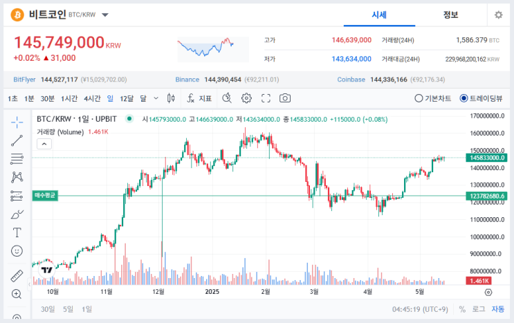Select the 4시간 interval
The height and width of the screenshot is (323, 514).
[92, 98]
